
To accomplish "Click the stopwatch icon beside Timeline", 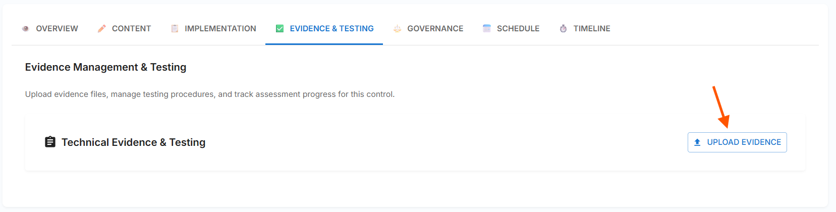I will point(563,29).
